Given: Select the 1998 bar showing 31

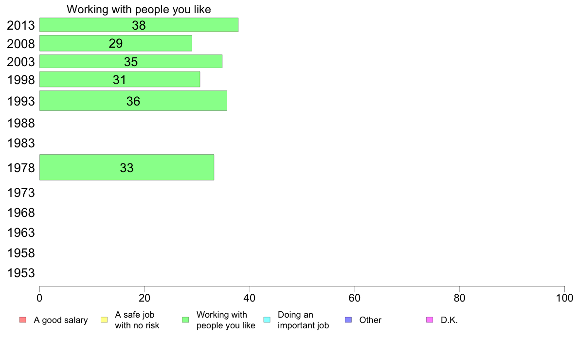Looking at the screenshot, I should pyautogui.click(x=120, y=79).
